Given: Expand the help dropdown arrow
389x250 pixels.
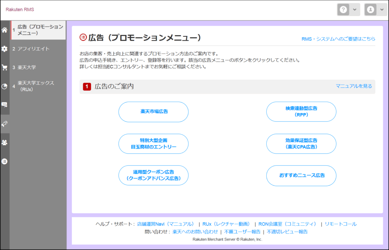Looking at the screenshot, I should (355, 9).
